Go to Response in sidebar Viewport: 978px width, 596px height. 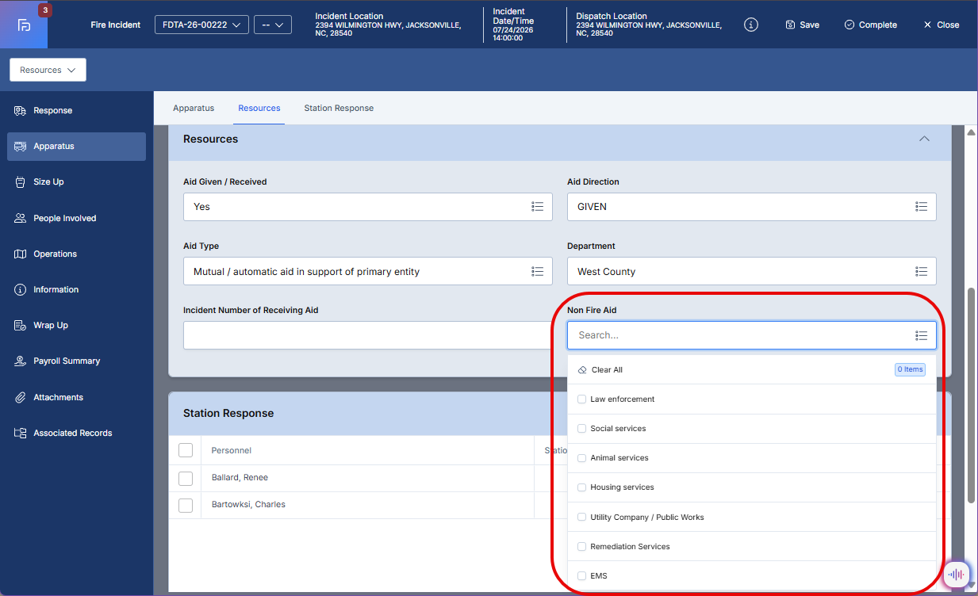coord(76,110)
